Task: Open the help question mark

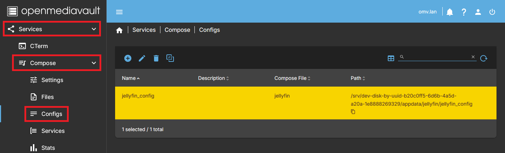Action: [x=464, y=12]
